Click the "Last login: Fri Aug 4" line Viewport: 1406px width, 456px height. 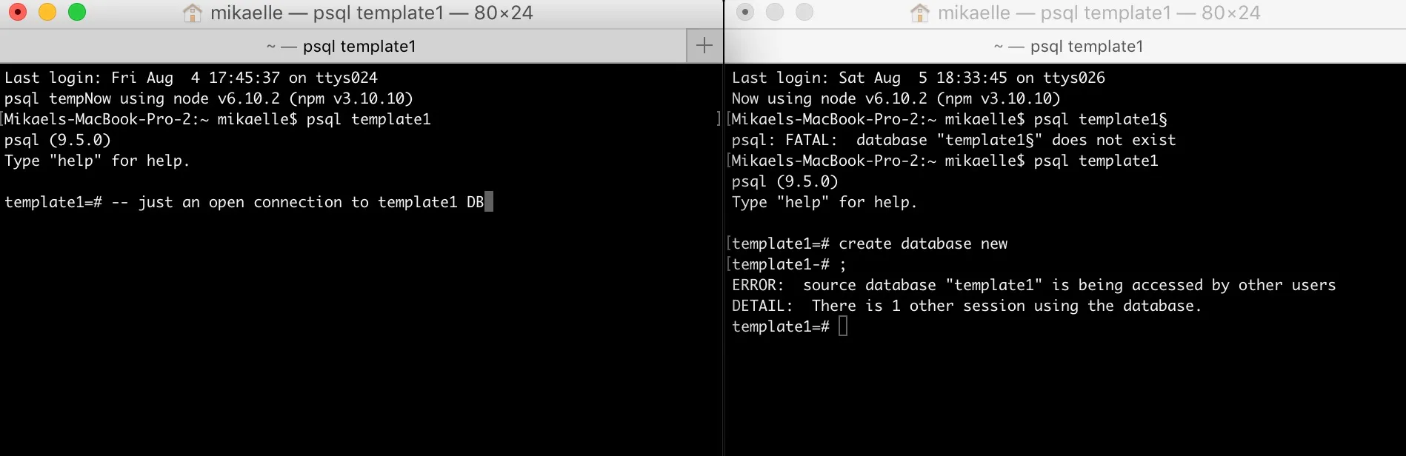pos(191,78)
